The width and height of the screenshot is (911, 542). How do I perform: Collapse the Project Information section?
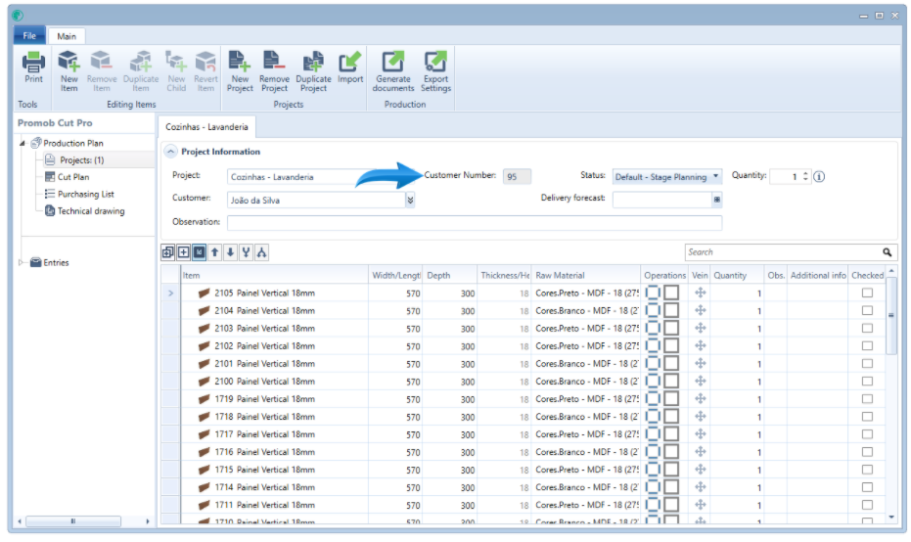coord(170,152)
